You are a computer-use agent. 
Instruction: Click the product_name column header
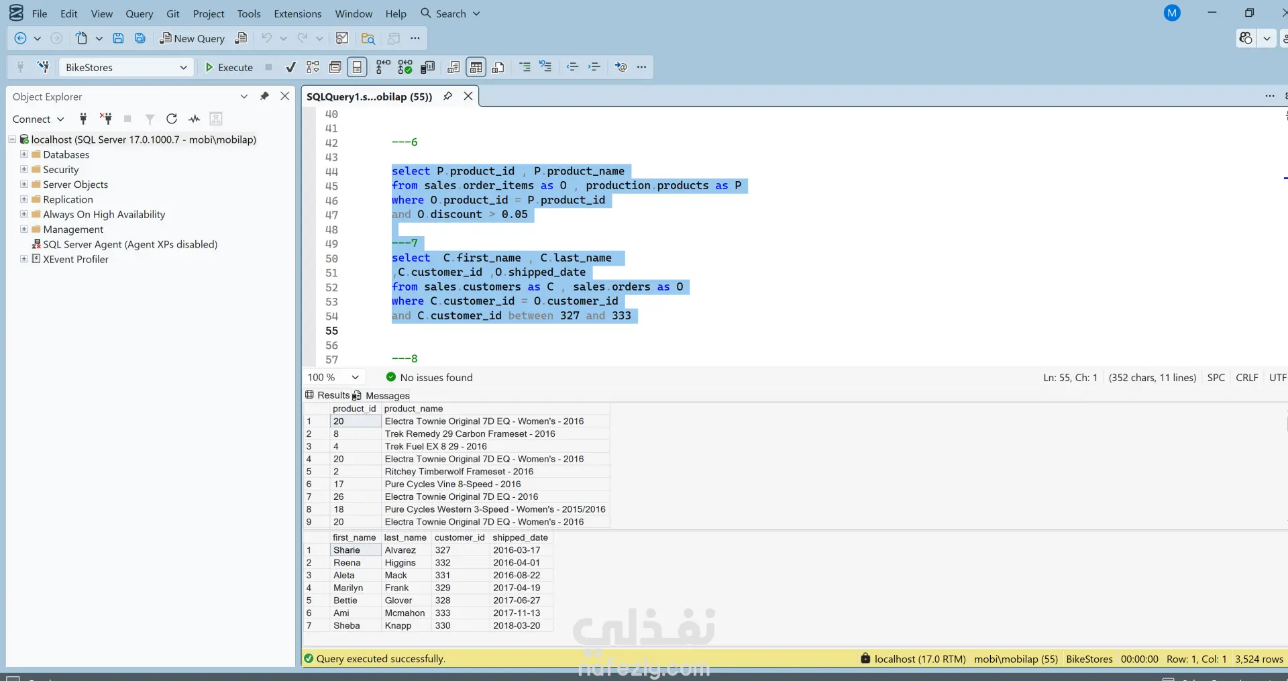pos(495,409)
